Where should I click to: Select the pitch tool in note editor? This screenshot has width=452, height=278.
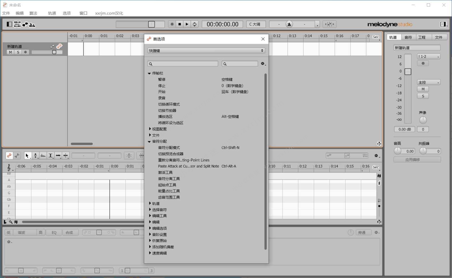coord(35,155)
